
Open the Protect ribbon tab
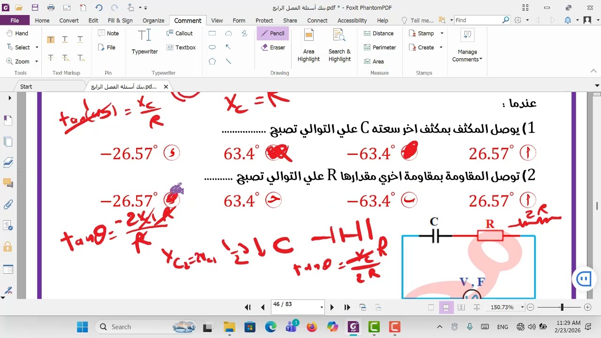tap(264, 20)
